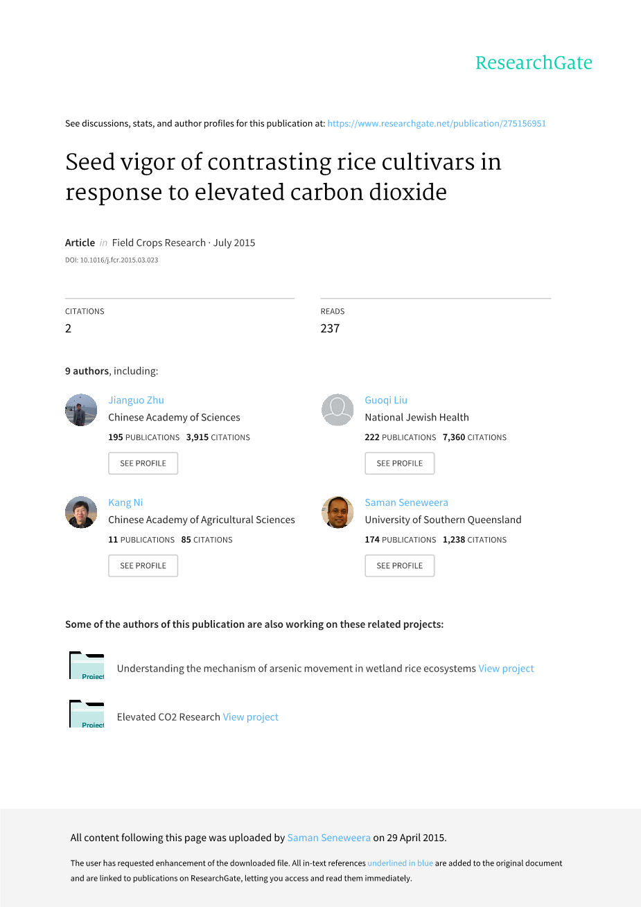Click Kang Ni's profile picture
The height and width of the screenshot is (907, 641).
(81, 513)
